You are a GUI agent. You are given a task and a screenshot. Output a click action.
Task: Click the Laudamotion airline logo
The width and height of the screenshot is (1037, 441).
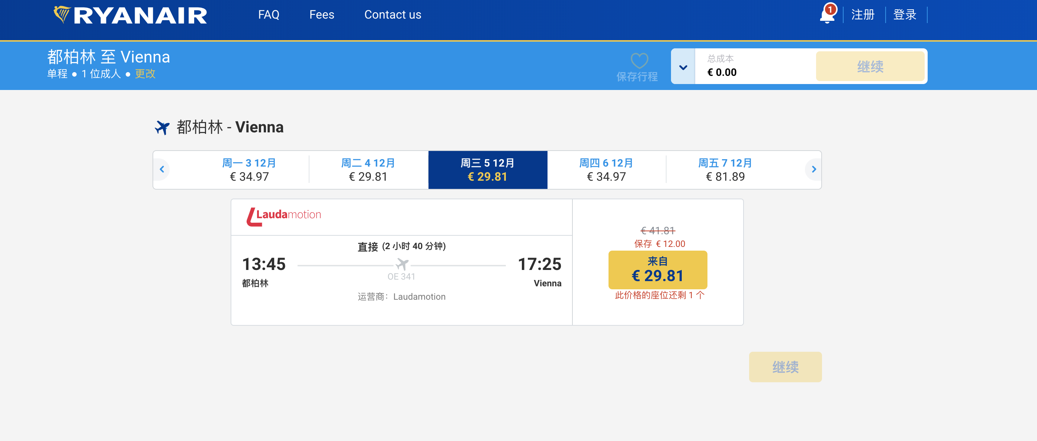284,216
